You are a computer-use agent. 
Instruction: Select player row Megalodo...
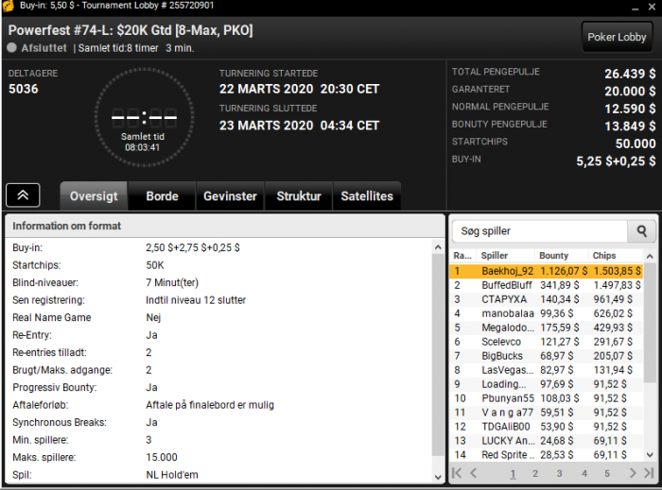coord(547,328)
